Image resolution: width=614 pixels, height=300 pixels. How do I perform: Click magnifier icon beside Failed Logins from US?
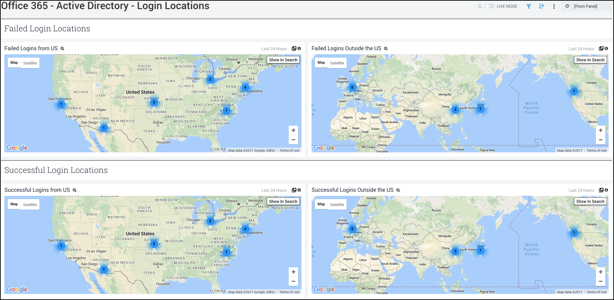tap(62, 49)
